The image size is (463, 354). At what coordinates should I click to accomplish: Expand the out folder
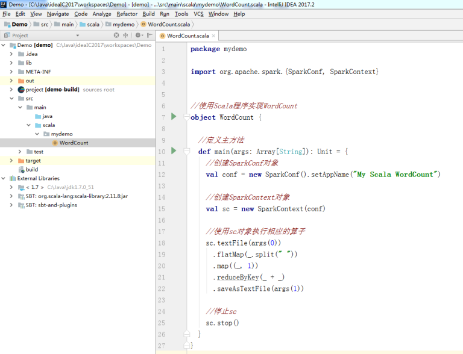tap(11, 81)
